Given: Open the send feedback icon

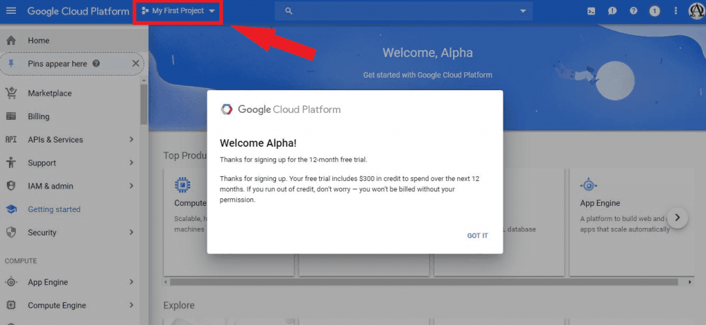Looking at the screenshot, I should point(612,11).
